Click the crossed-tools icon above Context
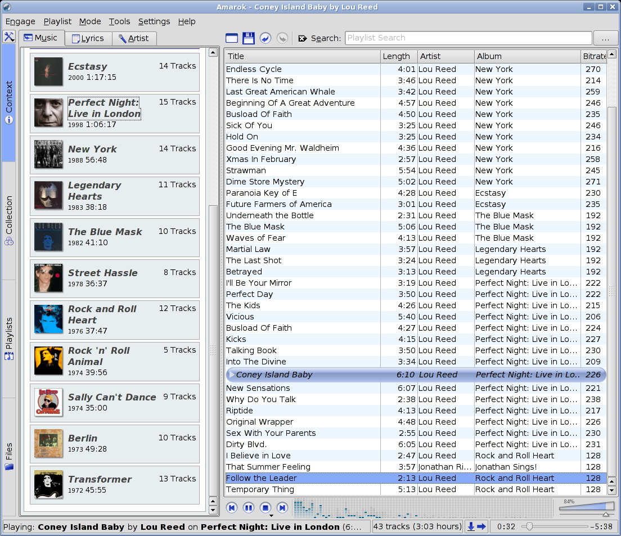Viewport: 621px width, 536px height. coord(8,37)
